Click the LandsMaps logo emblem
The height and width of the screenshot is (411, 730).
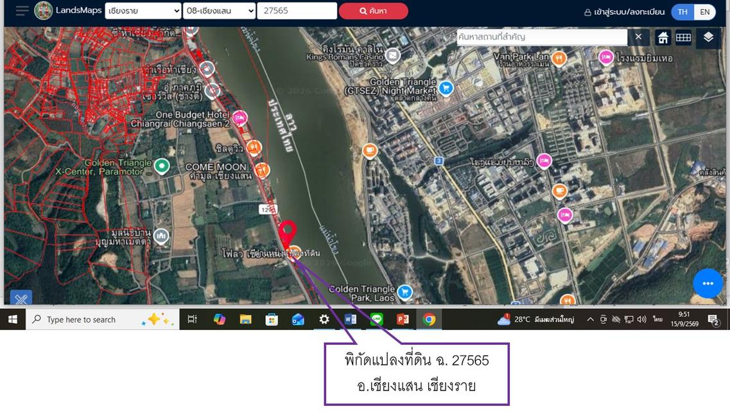(x=43, y=11)
